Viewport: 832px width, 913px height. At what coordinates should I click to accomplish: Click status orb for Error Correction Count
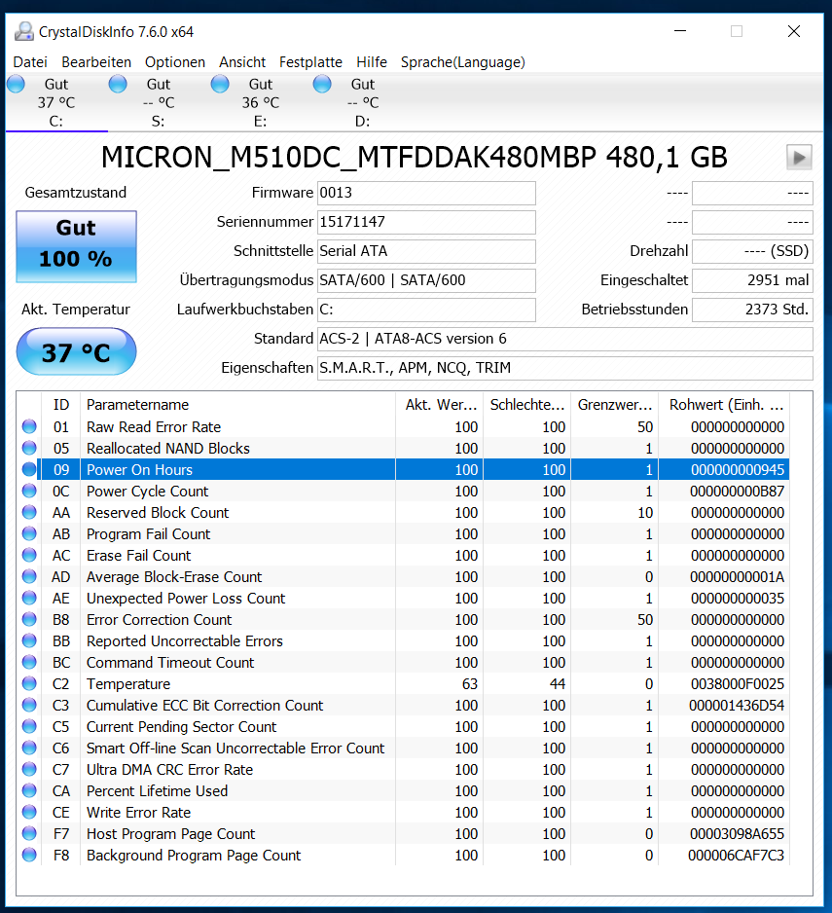pos(29,619)
